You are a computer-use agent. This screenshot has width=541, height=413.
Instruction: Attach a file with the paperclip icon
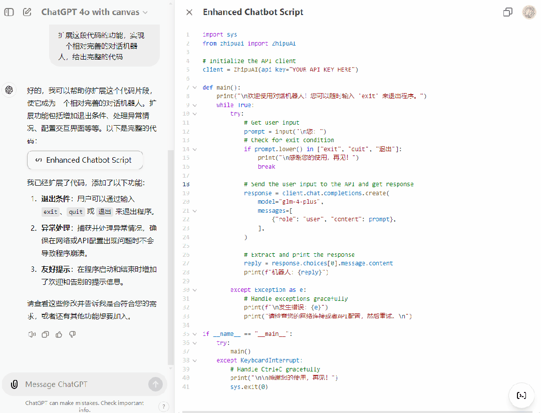15,384
